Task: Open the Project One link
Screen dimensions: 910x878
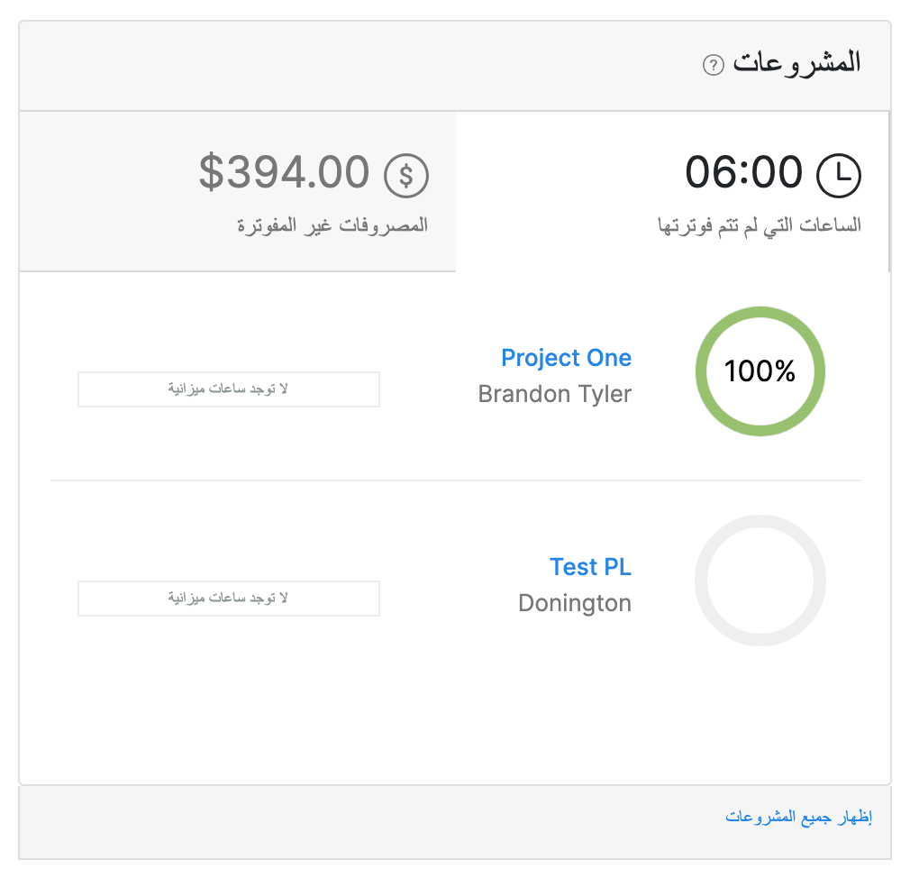Action: 566,358
